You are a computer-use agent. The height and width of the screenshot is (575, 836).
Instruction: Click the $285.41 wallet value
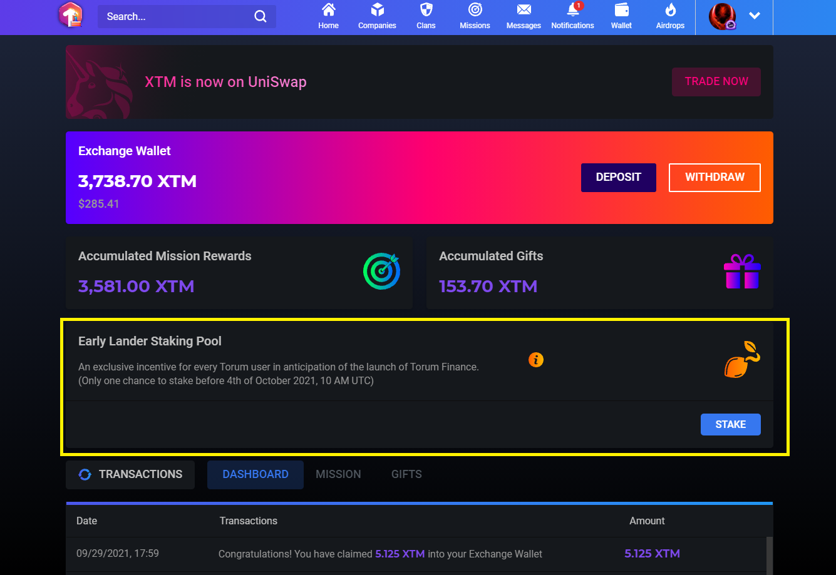[x=99, y=204]
